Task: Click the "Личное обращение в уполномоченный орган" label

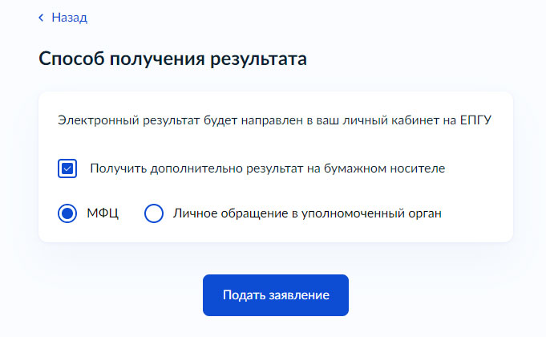Action: [307, 213]
